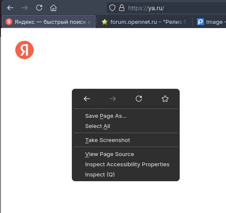Reload the page from the browser toolbar
Image resolution: width=226 pixels, height=213 pixels.
(x=39, y=8)
